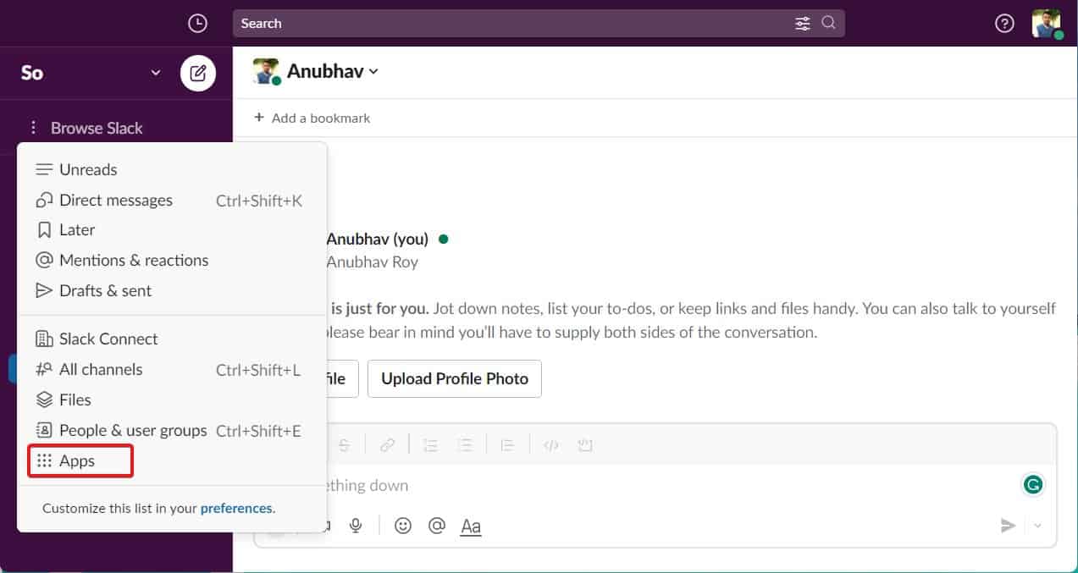This screenshot has width=1078, height=573.
Task: Click the name "Anubhav (you)"
Action: click(x=378, y=239)
